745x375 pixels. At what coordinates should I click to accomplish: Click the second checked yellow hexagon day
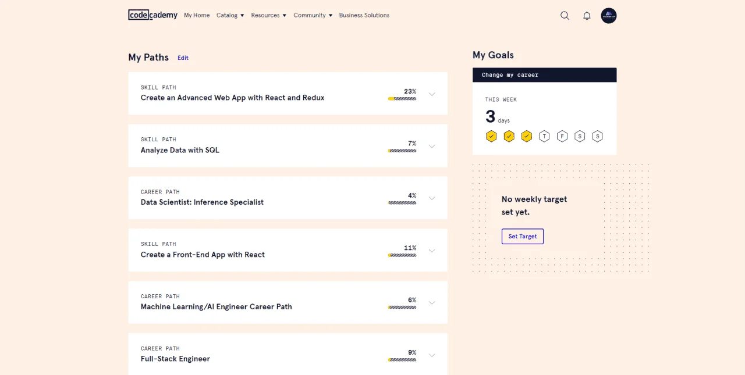[509, 137]
